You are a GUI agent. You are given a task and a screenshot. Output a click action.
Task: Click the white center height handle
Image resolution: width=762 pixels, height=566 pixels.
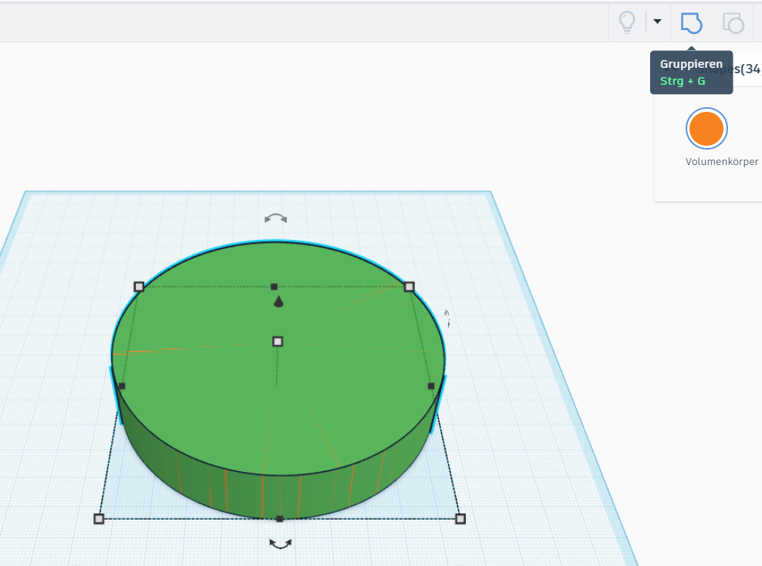pyautogui.click(x=278, y=342)
